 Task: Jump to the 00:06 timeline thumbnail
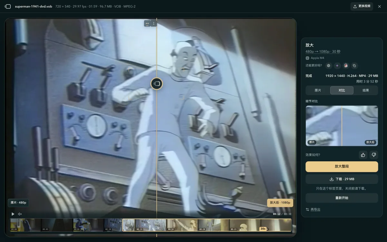(x=89, y=225)
